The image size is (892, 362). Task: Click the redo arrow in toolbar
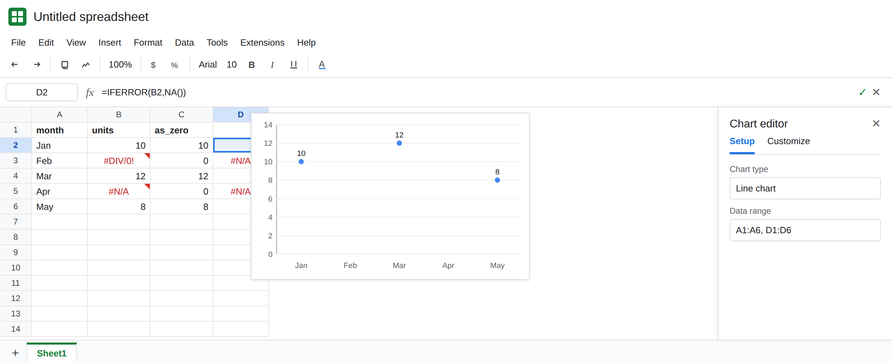(37, 64)
